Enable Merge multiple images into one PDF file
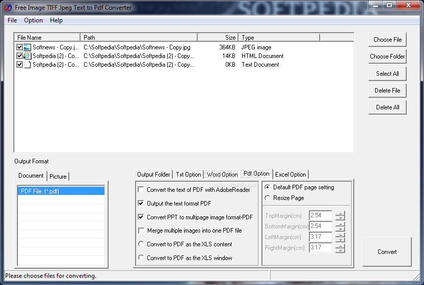Screen dimensions: 424x285 141,231
